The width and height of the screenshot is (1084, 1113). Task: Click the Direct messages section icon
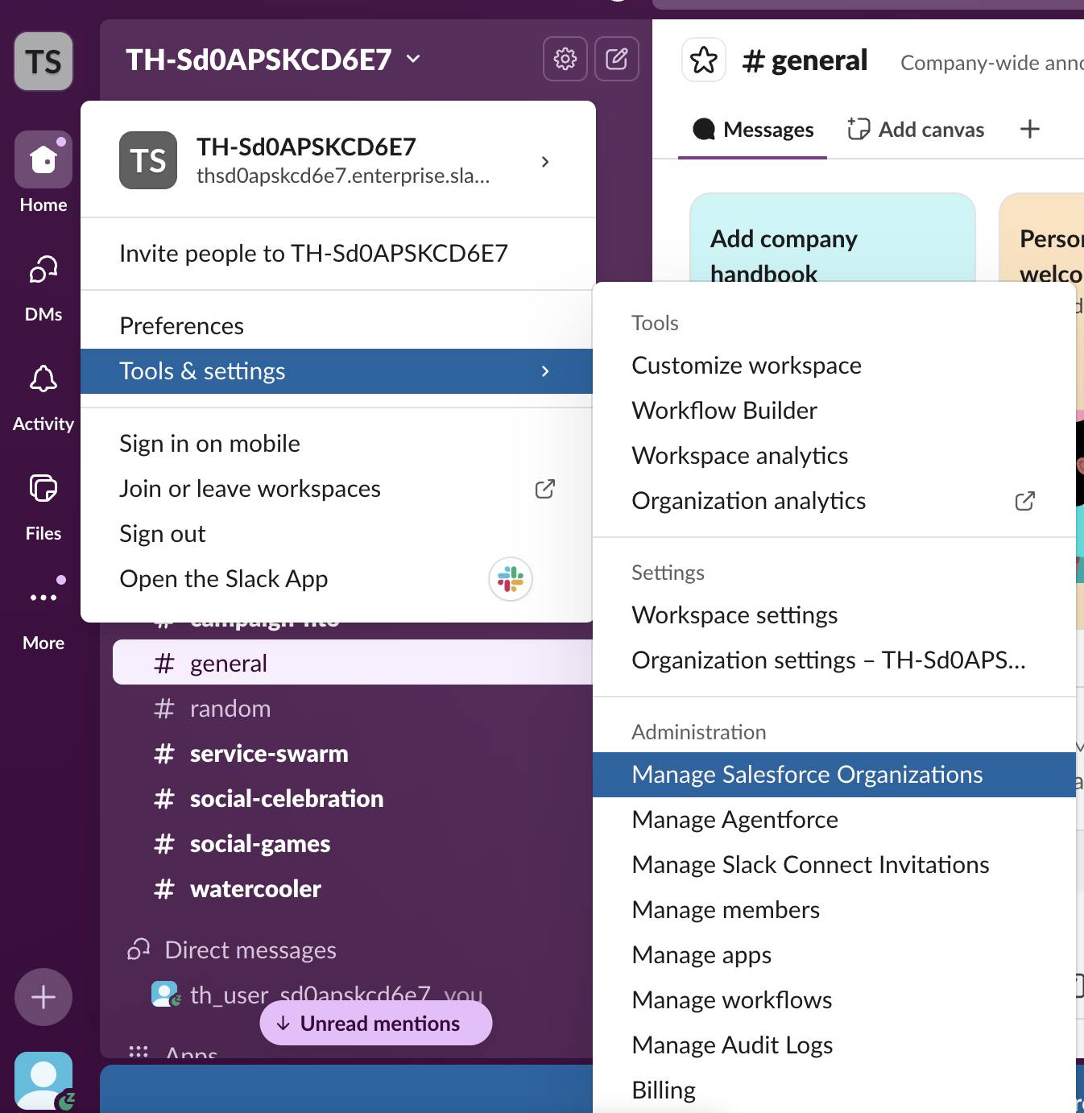pos(139,950)
